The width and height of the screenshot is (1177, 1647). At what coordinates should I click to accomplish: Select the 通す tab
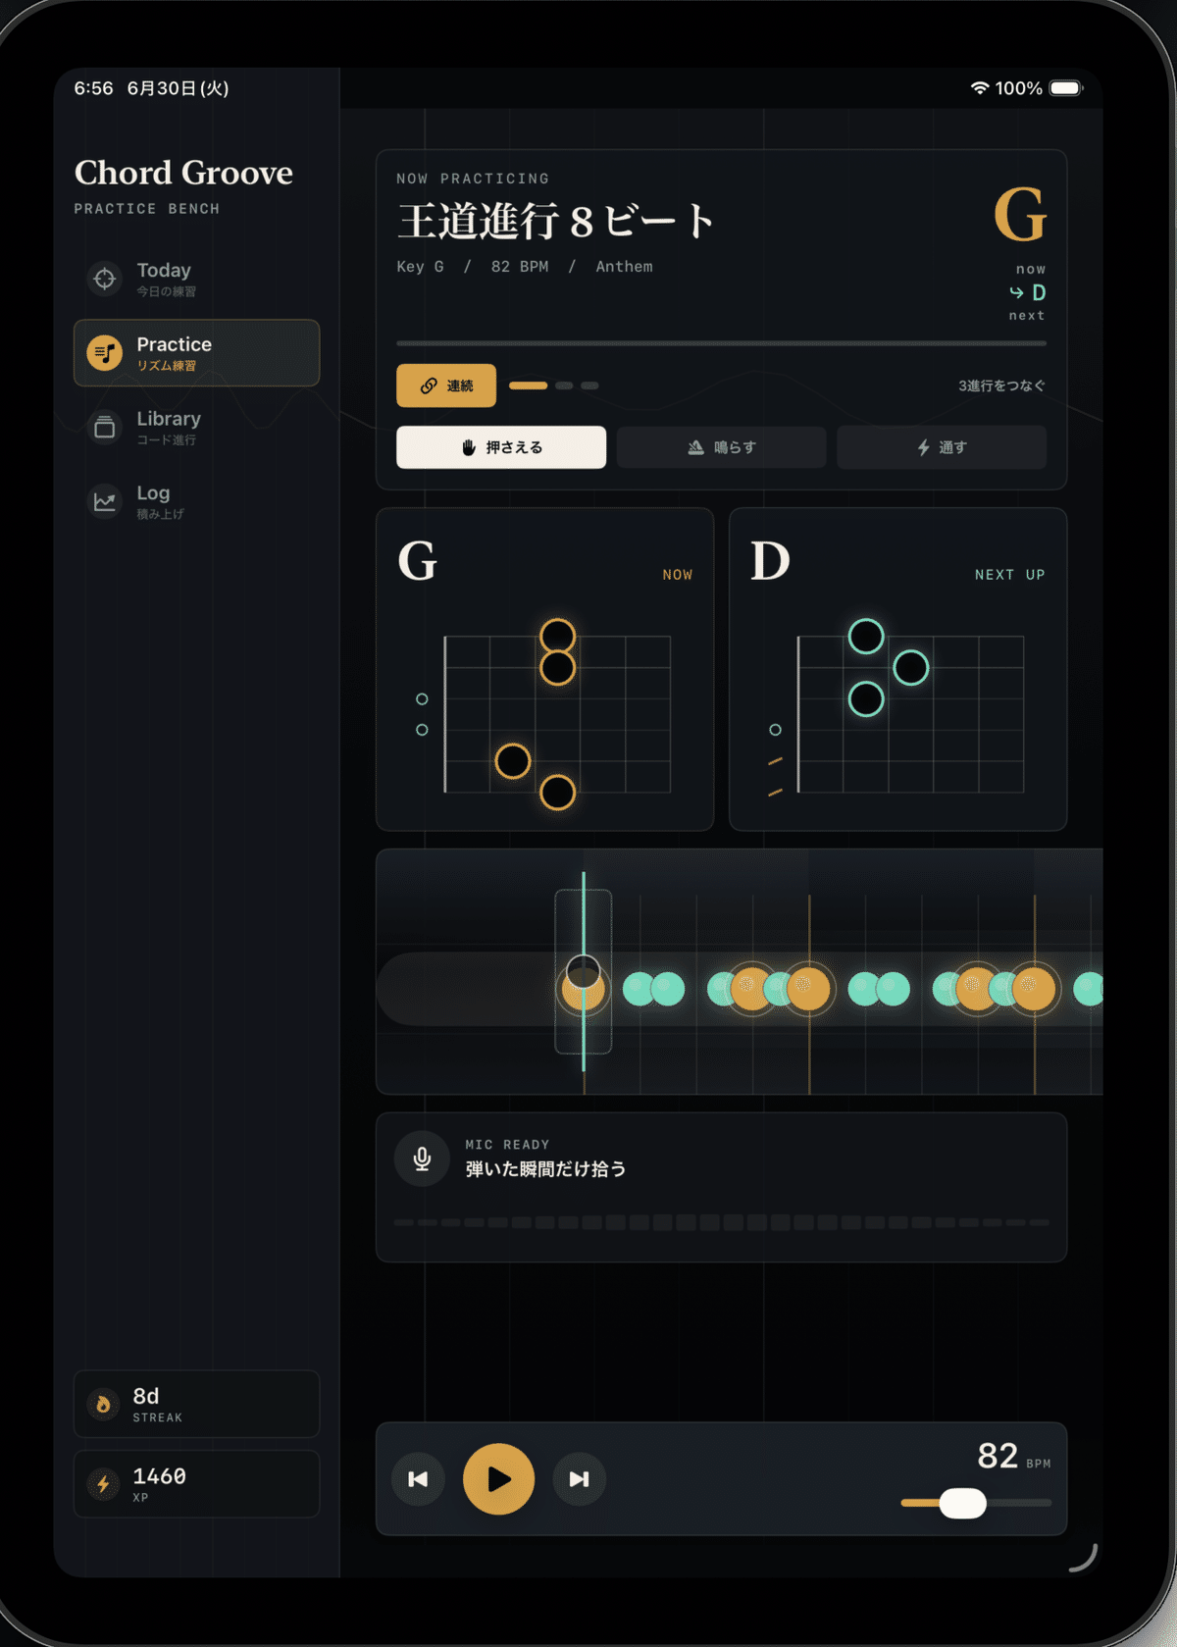(x=942, y=447)
